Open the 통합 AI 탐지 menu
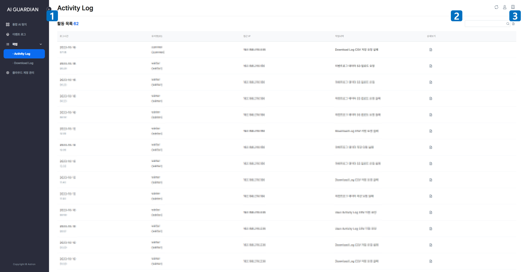 coord(19,25)
